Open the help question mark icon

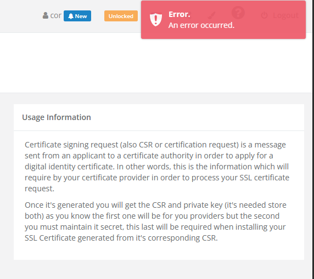tap(238, 13)
